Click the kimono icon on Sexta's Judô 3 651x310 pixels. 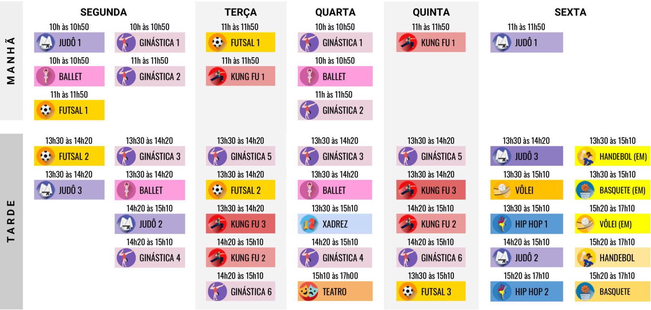click(x=501, y=156)
